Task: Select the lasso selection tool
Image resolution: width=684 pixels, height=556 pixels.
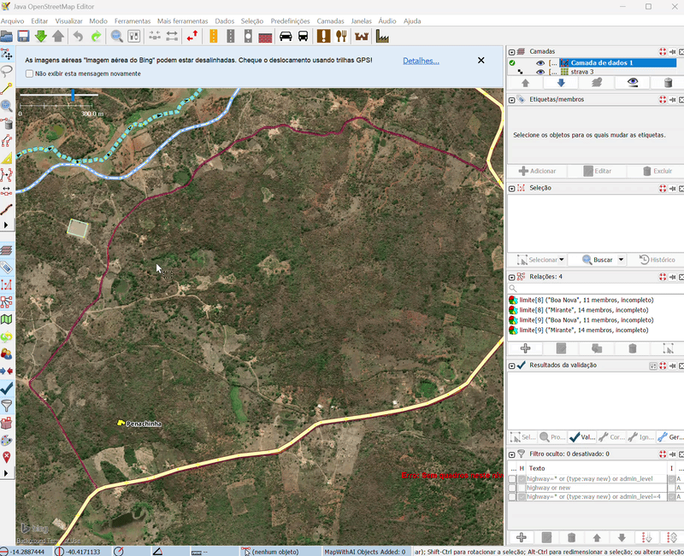Action: click(x=7, y=71)
